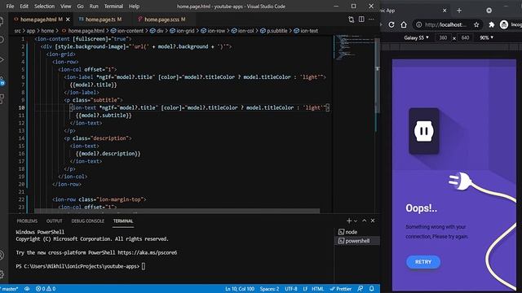The height and width of the screenshot is (293, 522).
Task: Show the Output panel tab
Action: (55, 221)
